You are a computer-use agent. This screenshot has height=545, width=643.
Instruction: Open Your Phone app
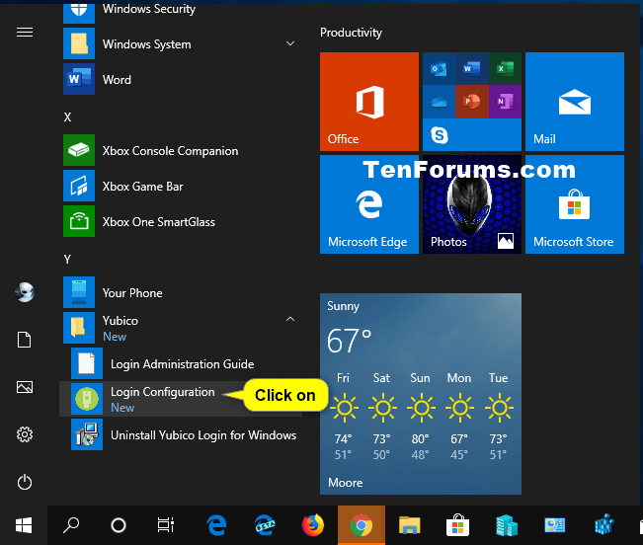(181, 292)
